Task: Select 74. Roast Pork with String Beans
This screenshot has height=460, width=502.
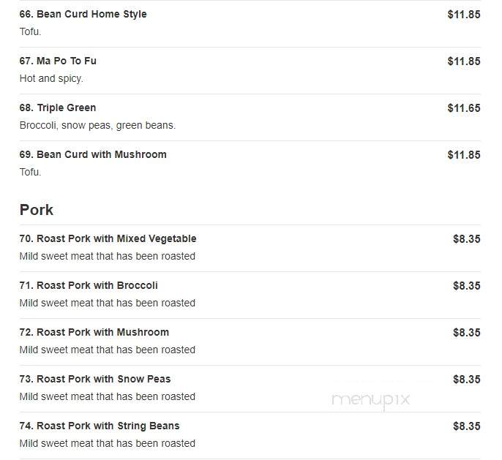Action: coord(100,426)
